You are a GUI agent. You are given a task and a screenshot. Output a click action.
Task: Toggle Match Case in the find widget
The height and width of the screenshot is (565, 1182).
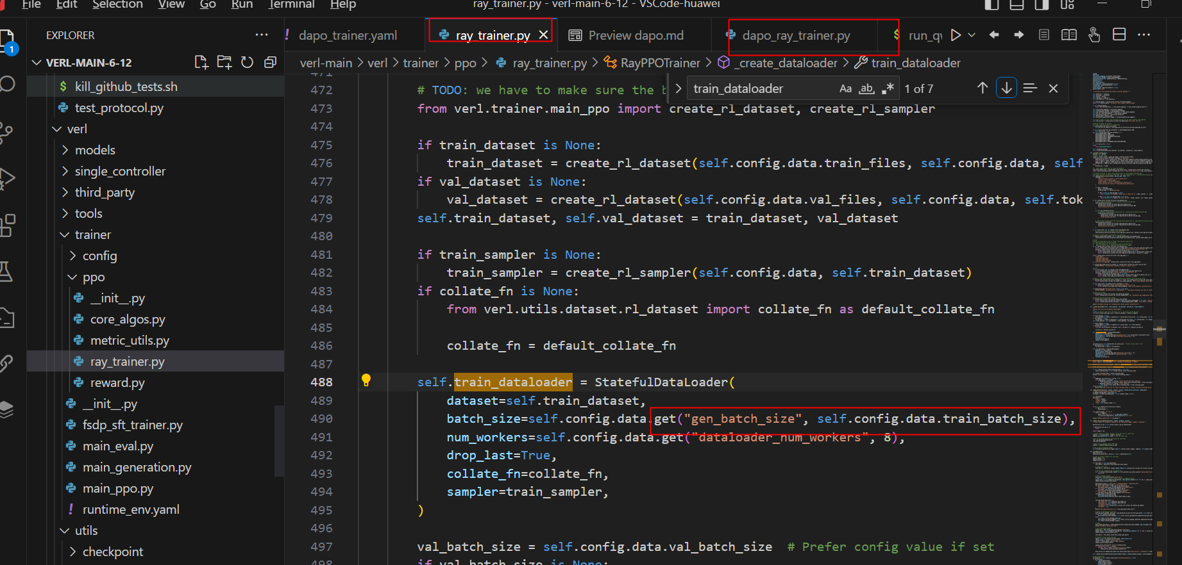coord(846,88)
